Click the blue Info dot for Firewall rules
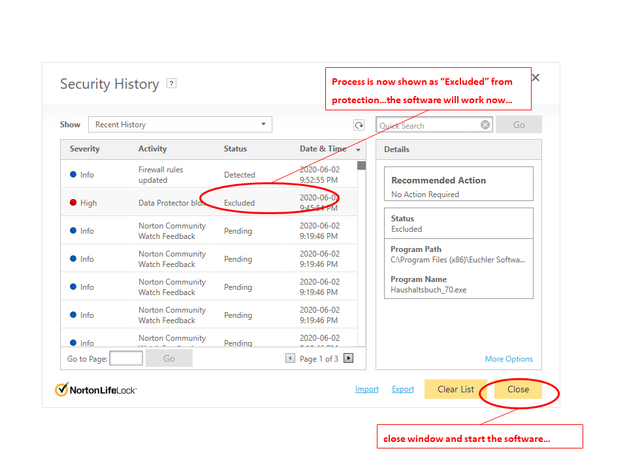The height and width of the screenshot is (470, 627). point(73,174)
